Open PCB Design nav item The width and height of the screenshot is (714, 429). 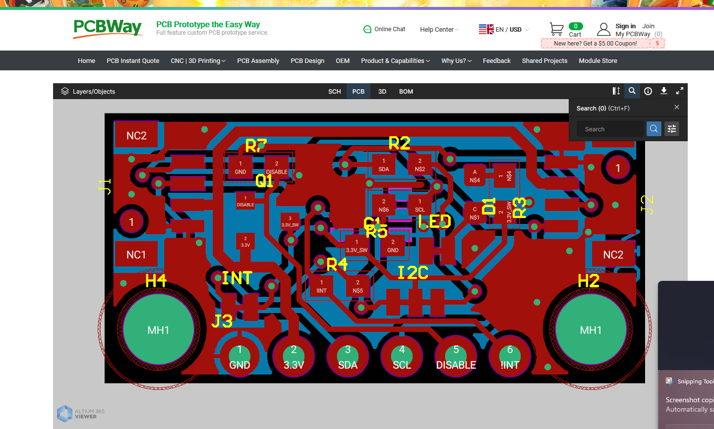307,60
